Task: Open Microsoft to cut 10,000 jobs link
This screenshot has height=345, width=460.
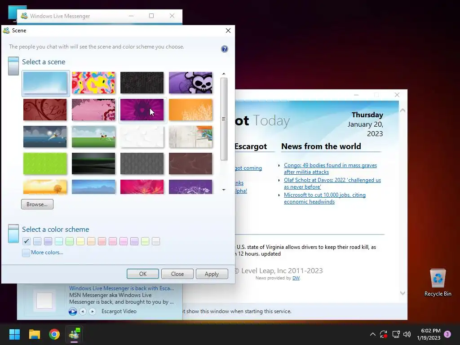Action: (325, 198)
